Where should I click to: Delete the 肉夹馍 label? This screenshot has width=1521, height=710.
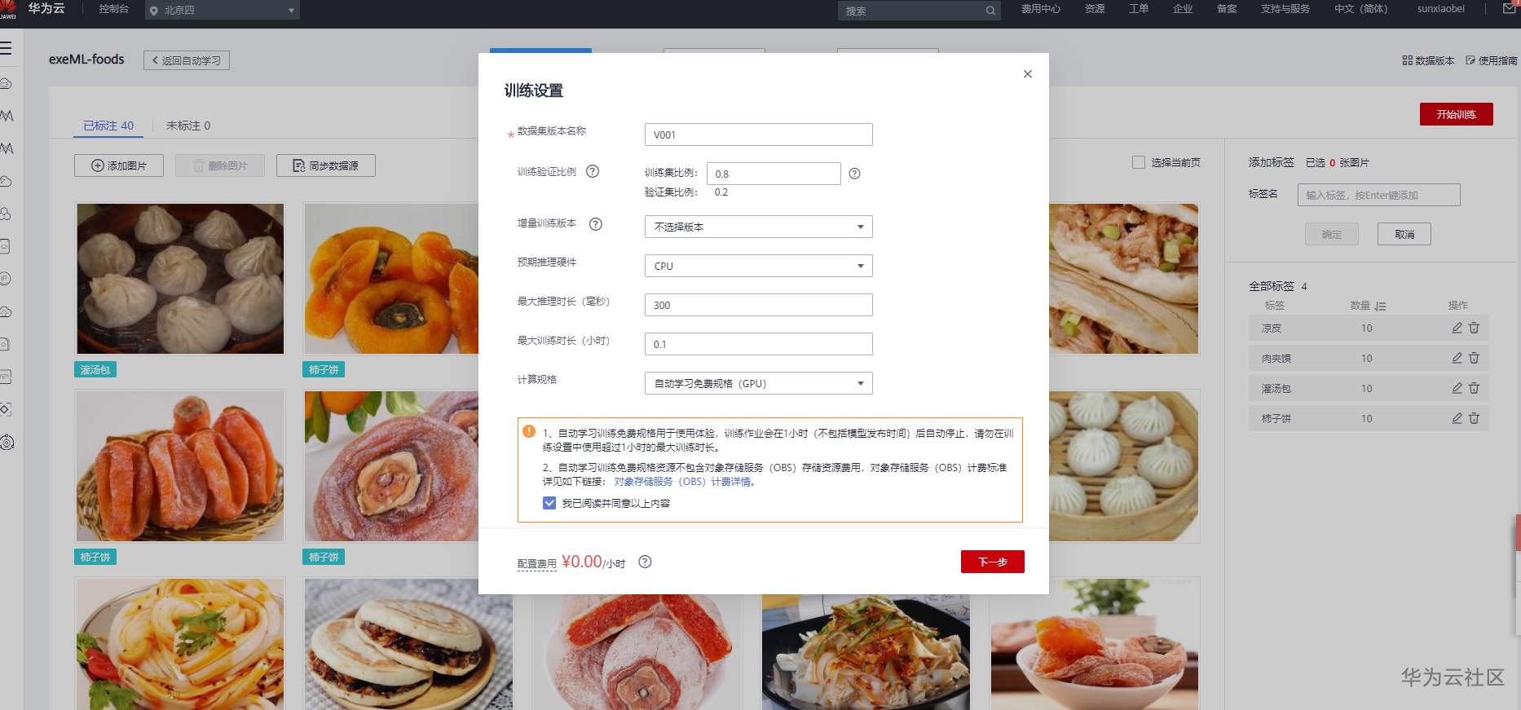tap(1474, 358)
